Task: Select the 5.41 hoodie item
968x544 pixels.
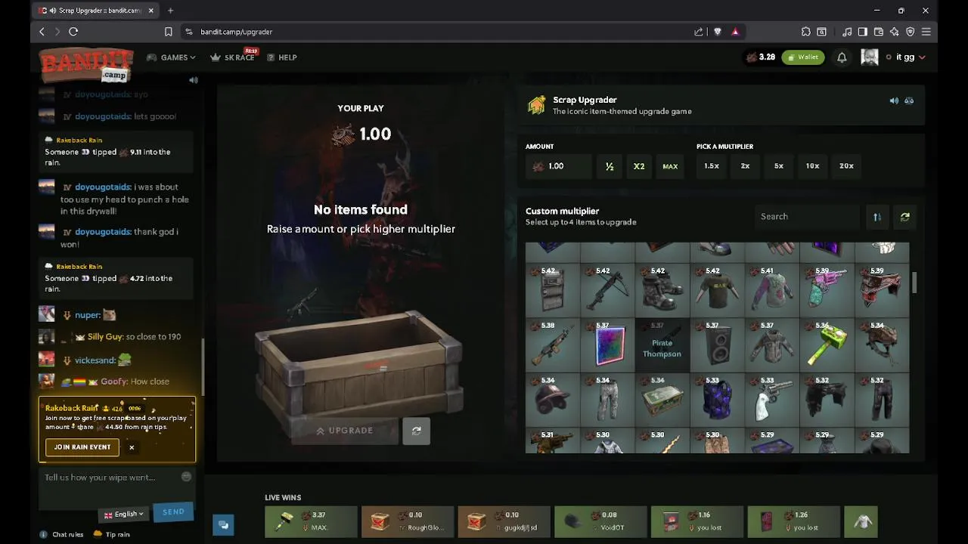Action: pos(772,289)
